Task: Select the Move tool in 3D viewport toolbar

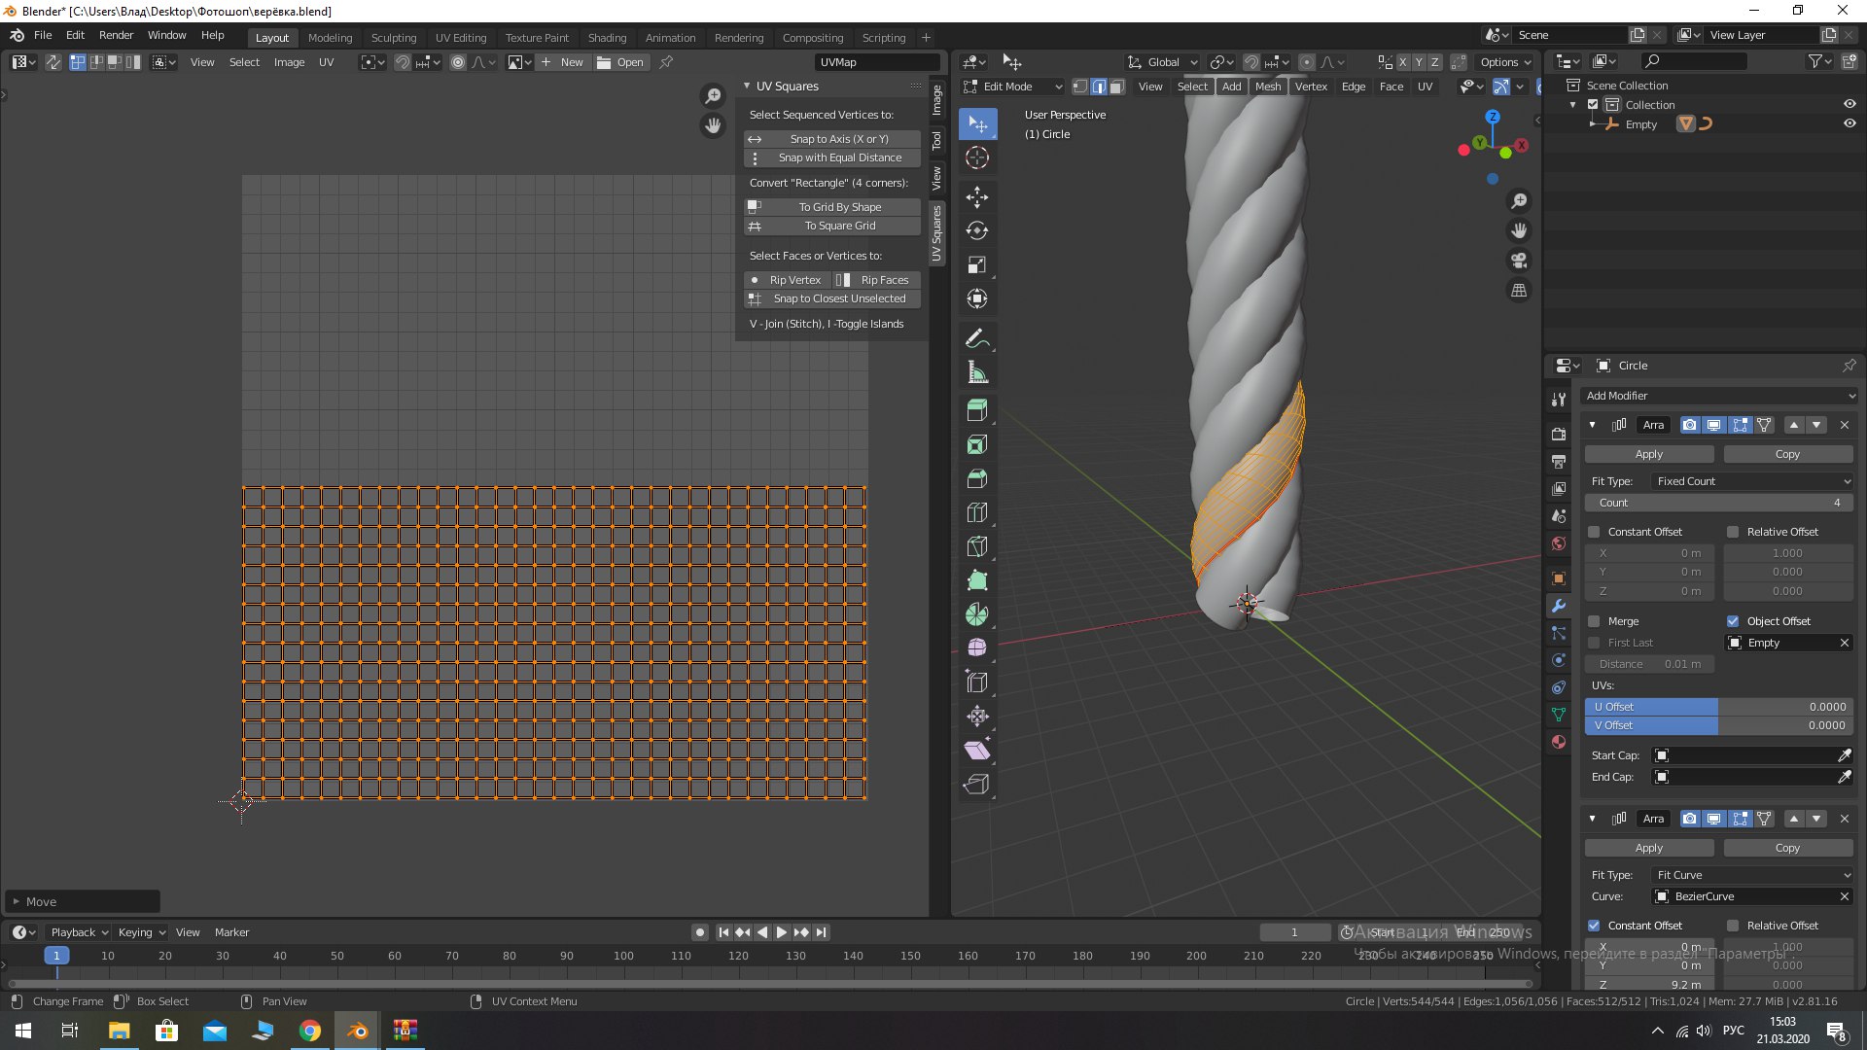Action: (x=977, y=197)
